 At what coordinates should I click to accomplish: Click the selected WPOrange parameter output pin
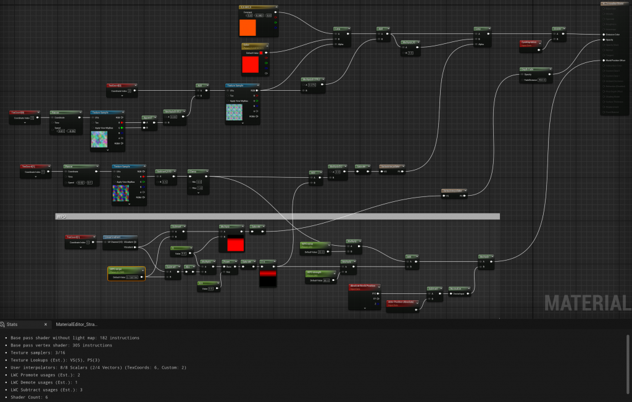142,277
